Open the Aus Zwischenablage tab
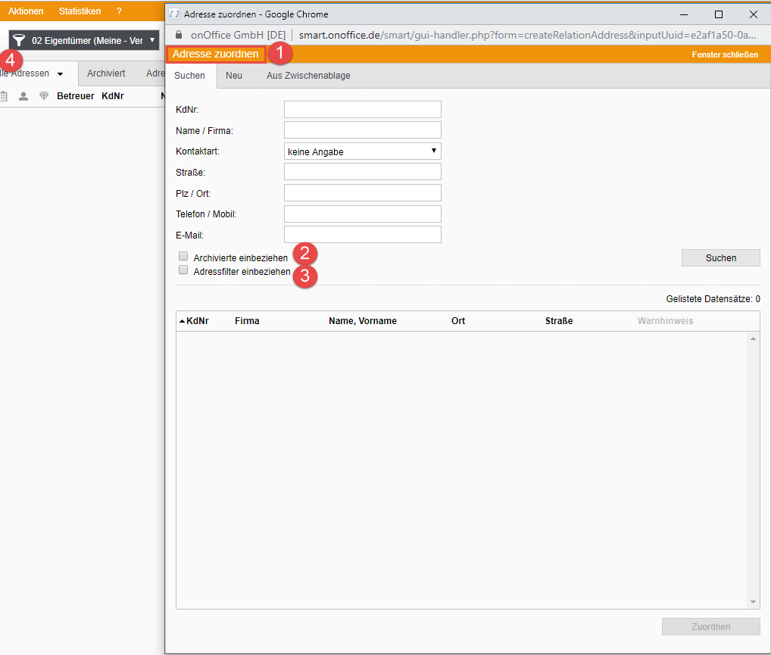This screenshot has height=655, width=771. click(x=308, y=76)
